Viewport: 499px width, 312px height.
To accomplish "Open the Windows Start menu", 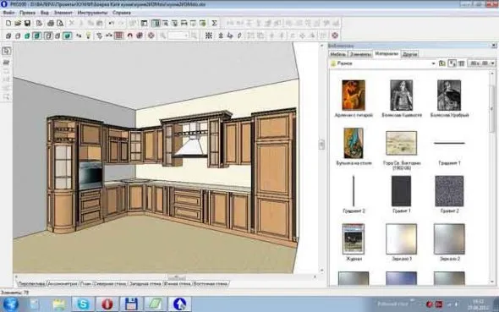I will (10, 304).
